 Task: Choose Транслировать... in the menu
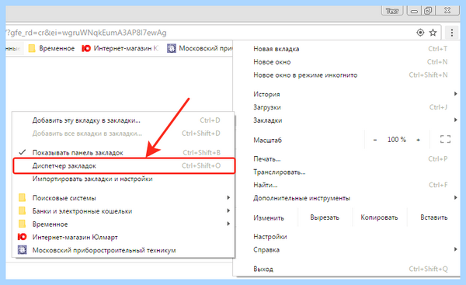point(347,172)
